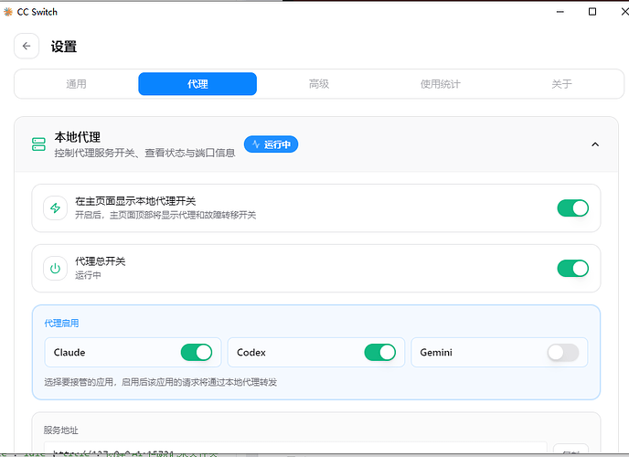Click the 本地代理 heading
Viewport: 629px width, 457px height.
click(x=78, y=137)
